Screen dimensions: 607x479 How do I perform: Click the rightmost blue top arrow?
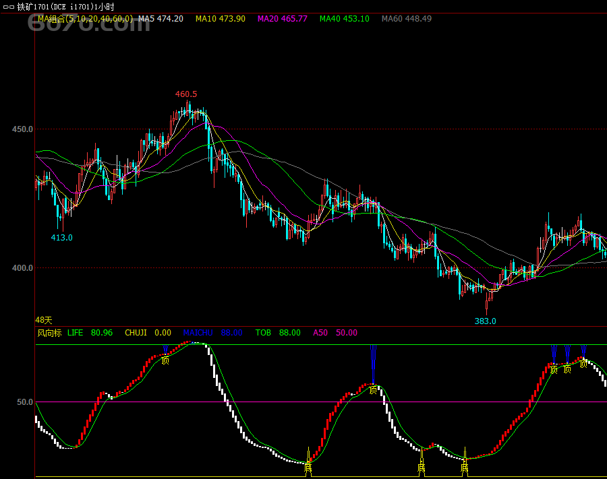click(x=583, y=351)
